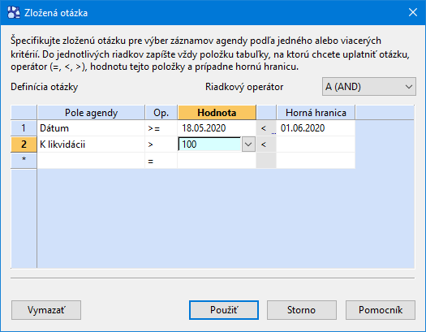Viewport: 426px width, 332px height.
Task: Click the 01.06.2020 upper bound cell
Action: pos(316,128)
